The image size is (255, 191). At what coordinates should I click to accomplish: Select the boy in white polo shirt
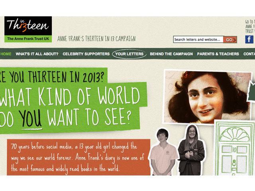(x=163, y=152)
